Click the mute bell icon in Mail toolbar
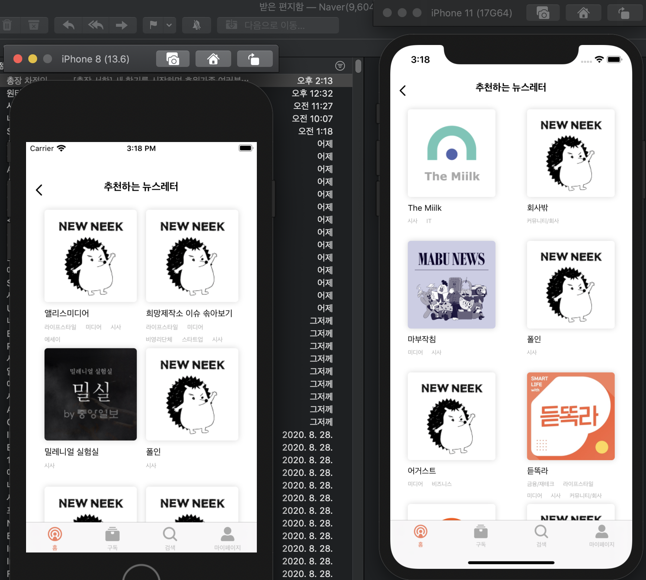 click(x=197, y=25)
